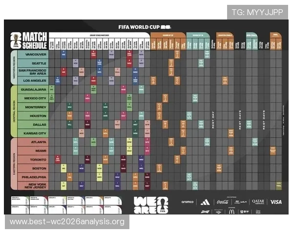The height and width of the screenshot is (234, 293).
Task: Click the Hyundai Kia logo
Action: (240, 202)
